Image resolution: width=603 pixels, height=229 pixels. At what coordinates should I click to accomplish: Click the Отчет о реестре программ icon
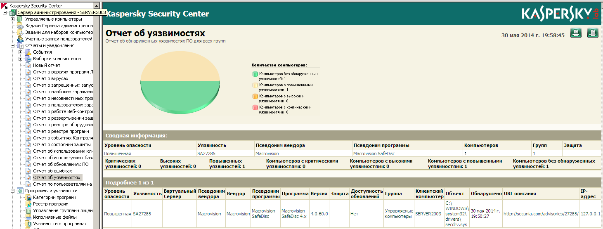[28, 131]
